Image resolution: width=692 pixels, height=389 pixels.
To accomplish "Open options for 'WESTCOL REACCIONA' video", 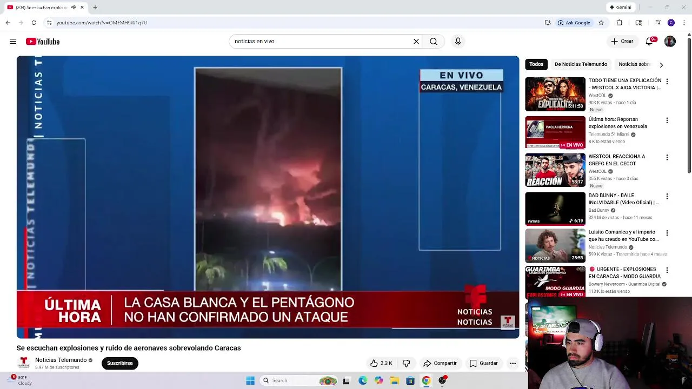I will (667, 157).
